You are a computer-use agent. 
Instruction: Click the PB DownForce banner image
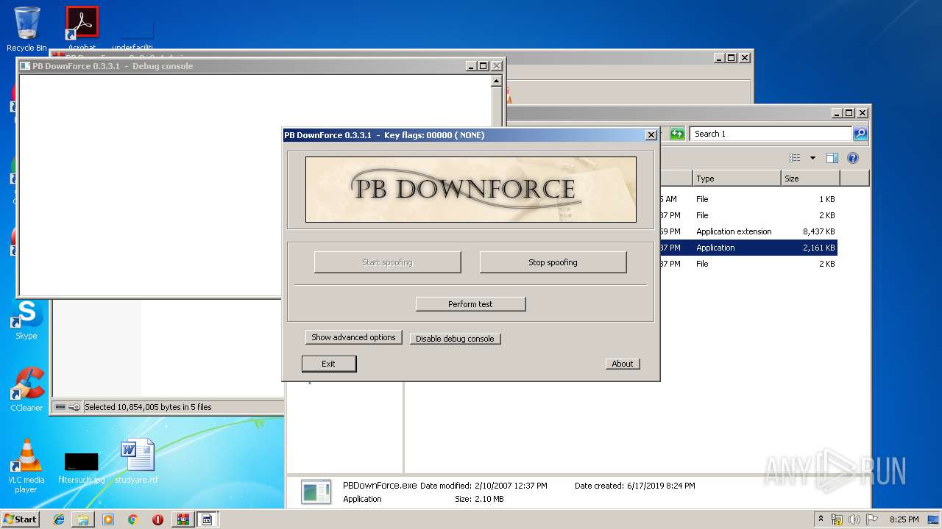470,189
